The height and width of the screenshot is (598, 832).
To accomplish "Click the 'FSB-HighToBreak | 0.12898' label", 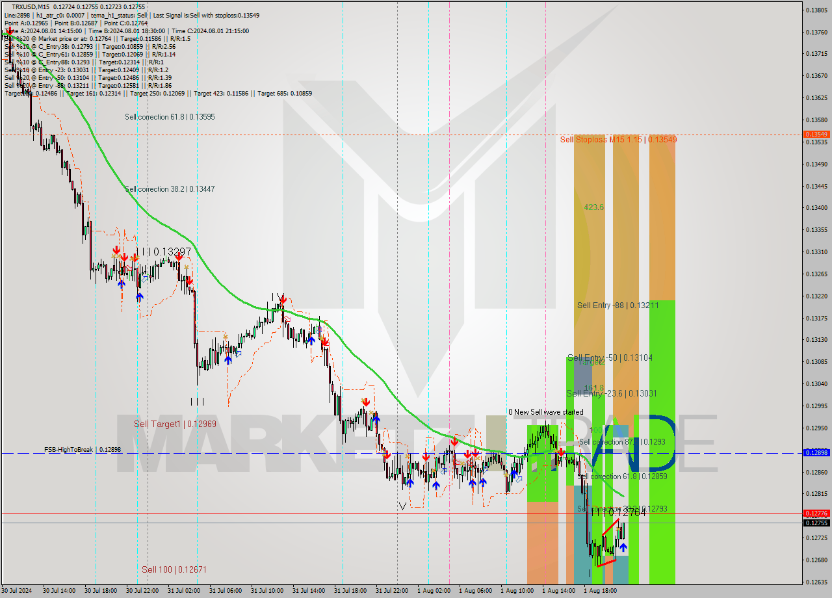I will [x=83, y=450].
